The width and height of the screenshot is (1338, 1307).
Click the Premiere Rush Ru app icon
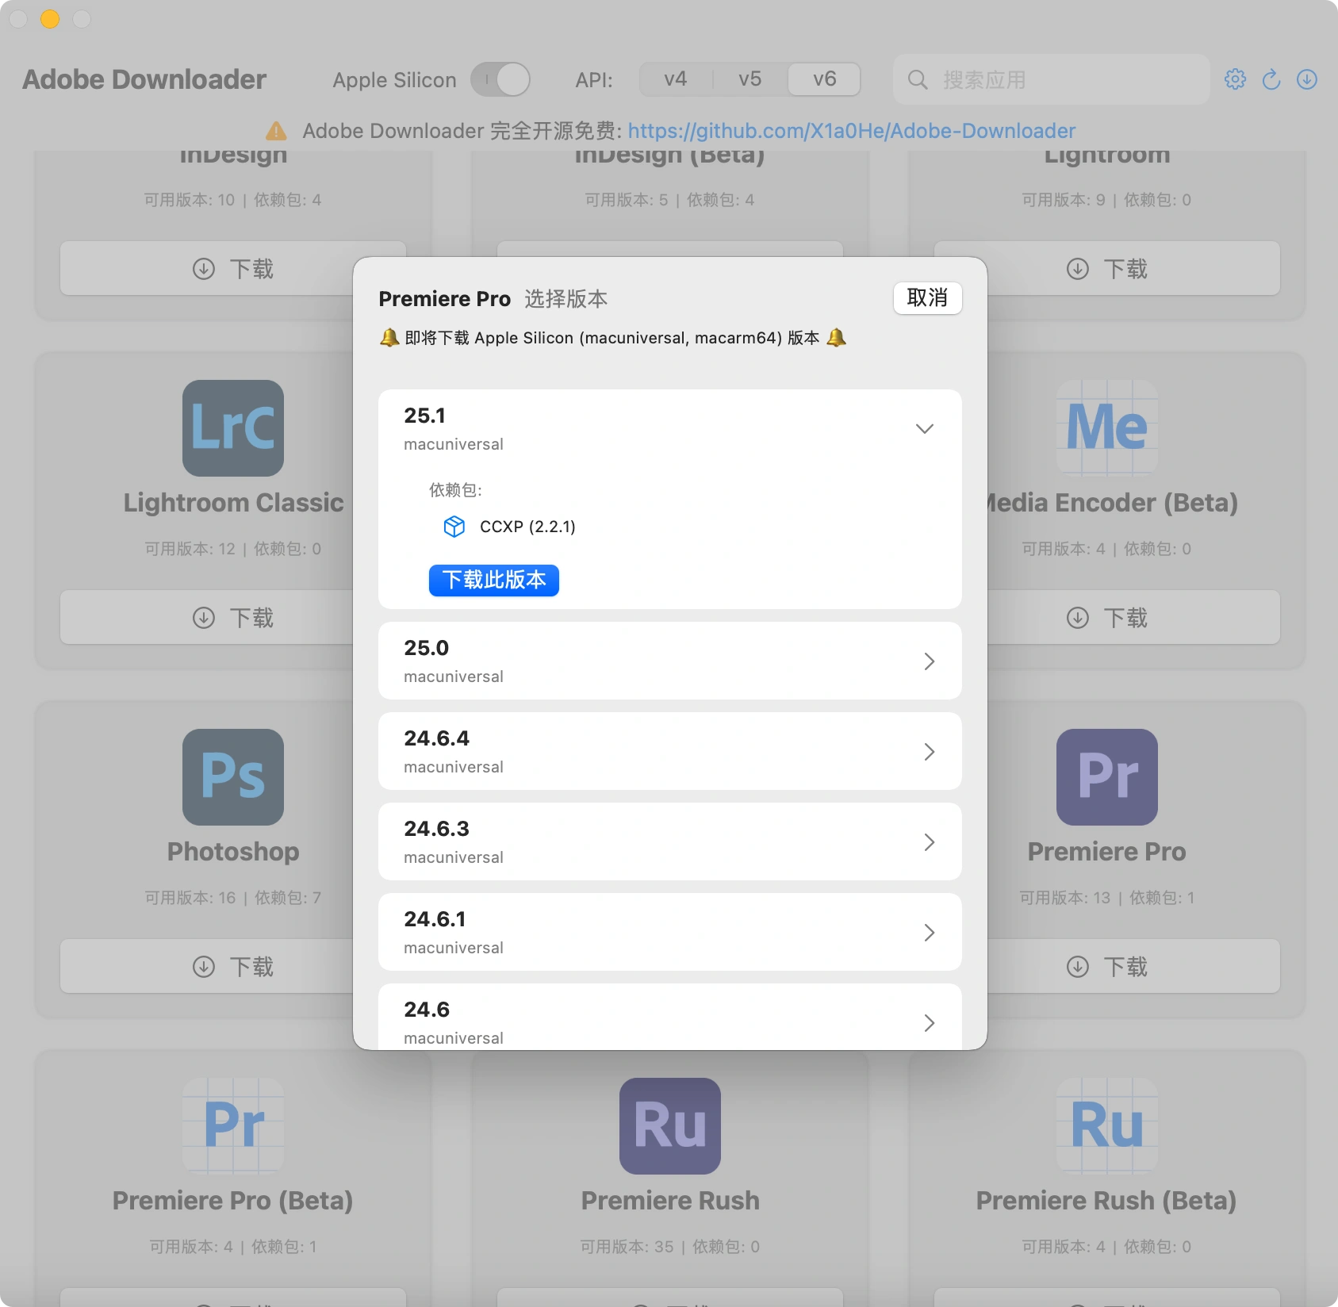(670, 1126)
